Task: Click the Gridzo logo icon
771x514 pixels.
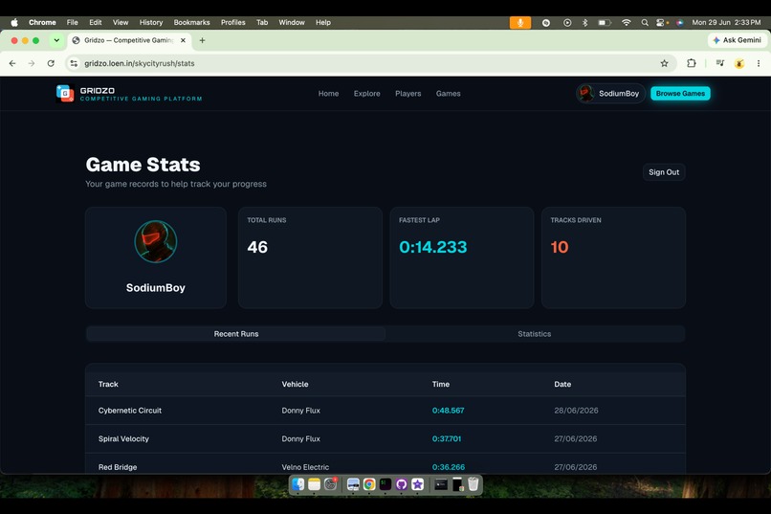Action: pyautogui.click(x=65, y=94)
